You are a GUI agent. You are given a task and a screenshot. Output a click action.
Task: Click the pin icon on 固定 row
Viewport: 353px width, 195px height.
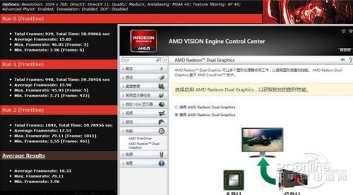point(161,69)
